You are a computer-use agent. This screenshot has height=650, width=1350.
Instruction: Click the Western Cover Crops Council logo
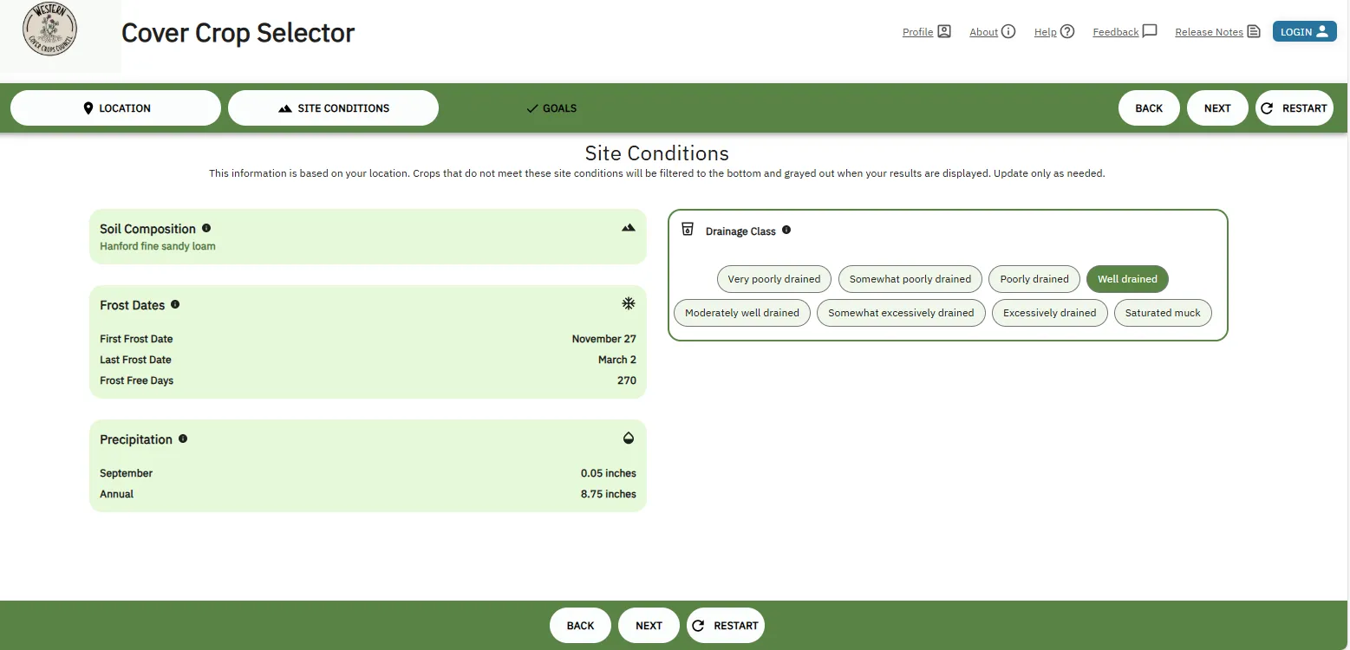[x=50, y=29]
